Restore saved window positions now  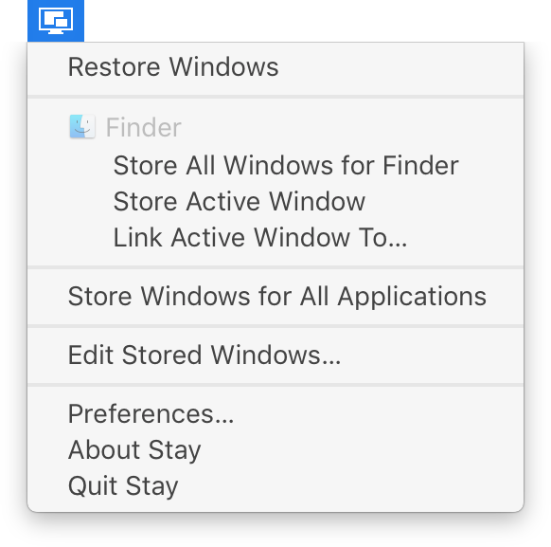click(x=275, y=67)
